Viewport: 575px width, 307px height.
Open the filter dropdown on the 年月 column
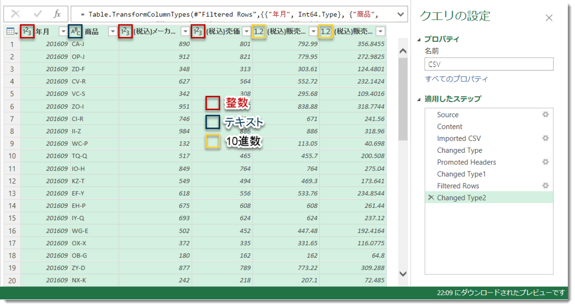(63, 31)
